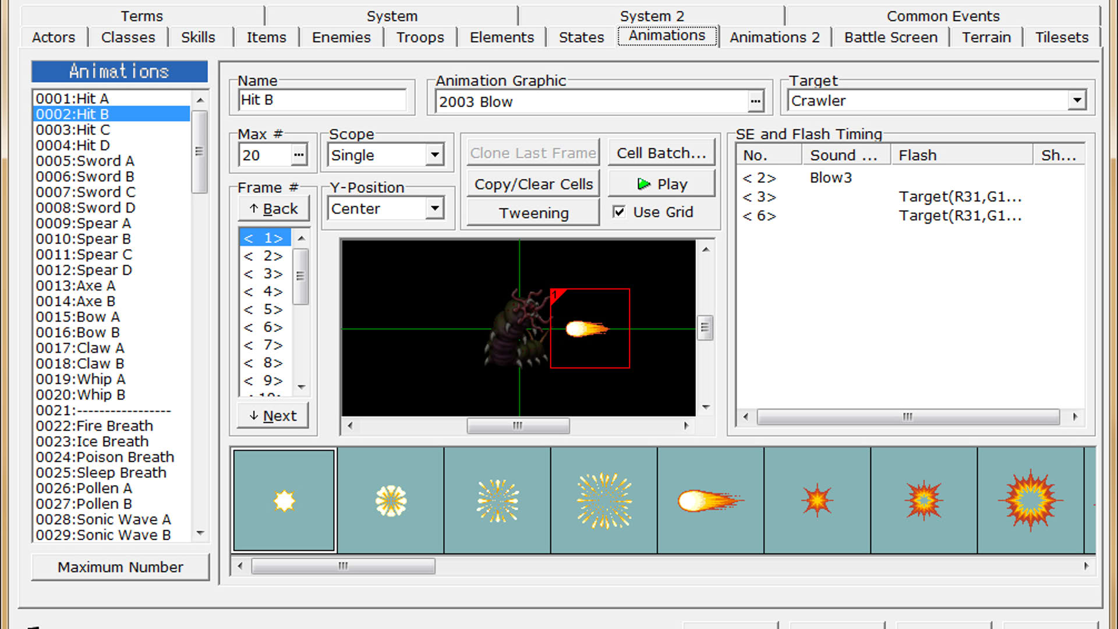Click the sprite strip horizontal scrollbar thumb
The height and width of the screenshot is (629, 1118).
click(343, 566)
